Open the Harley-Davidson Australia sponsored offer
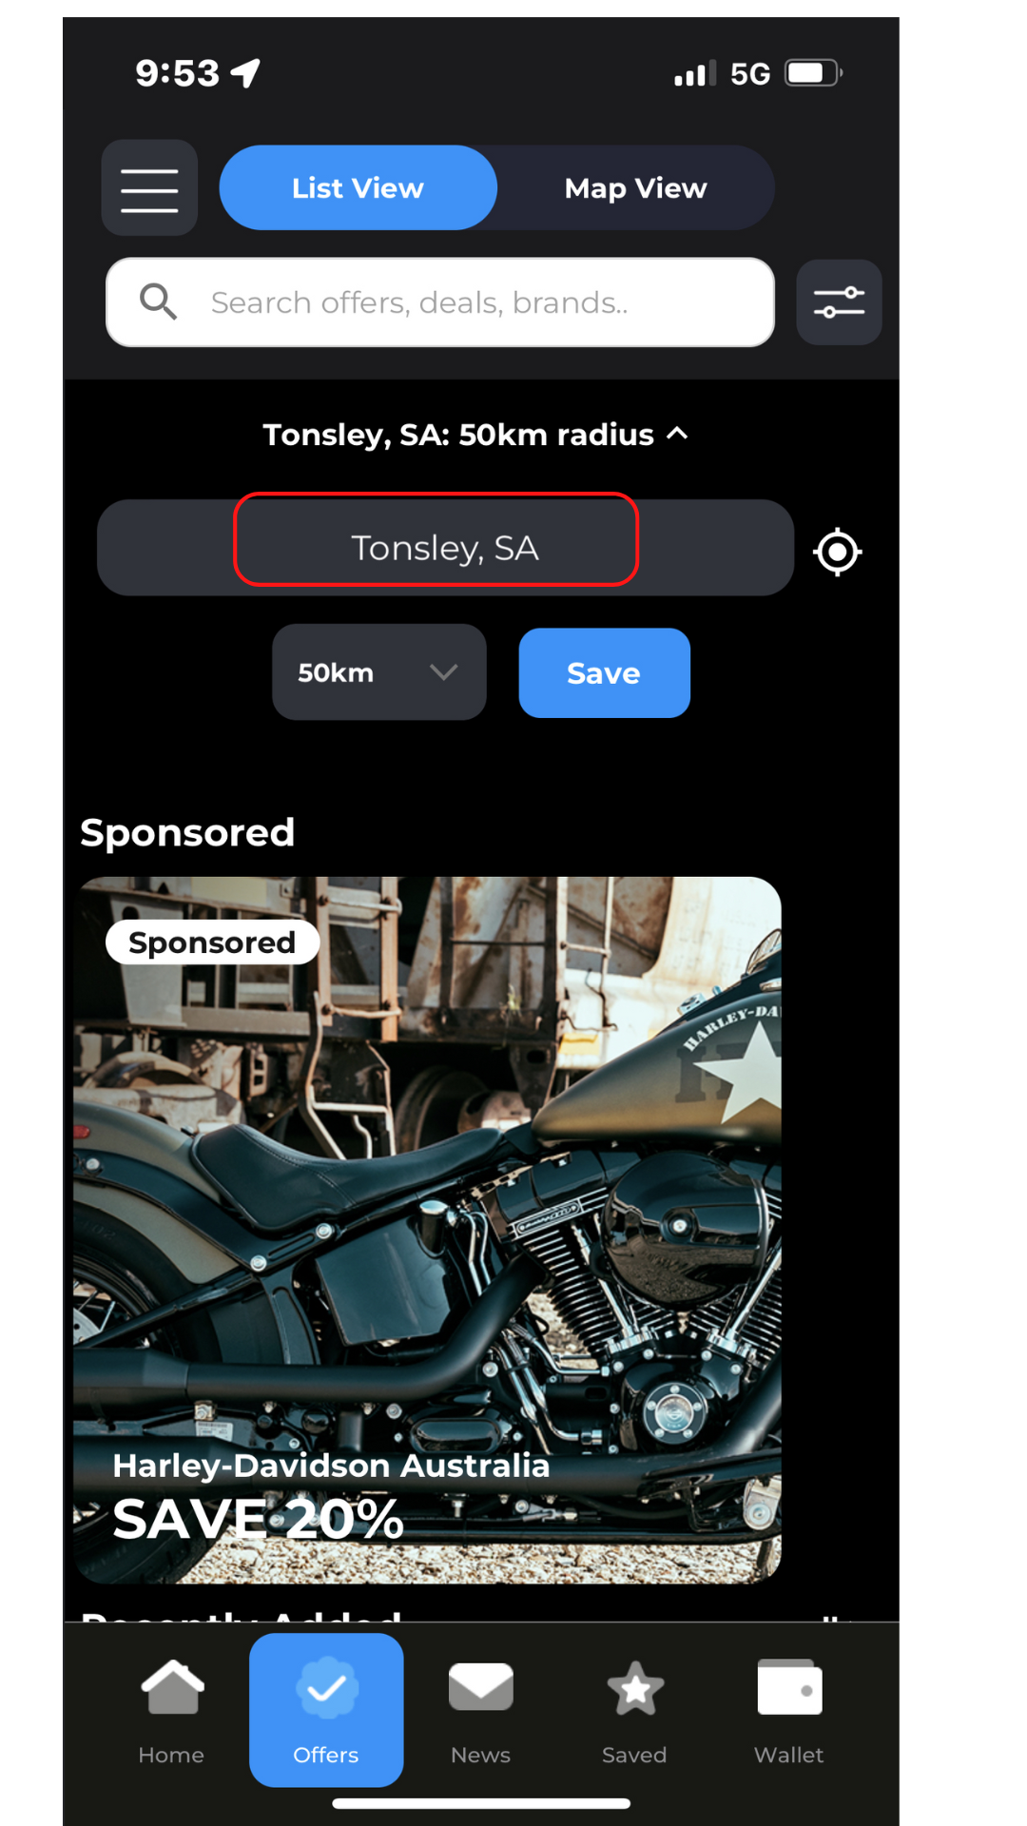The height and width of the screenshot is (1826, 1027). pyautogui.click(x=428, y=1230)
